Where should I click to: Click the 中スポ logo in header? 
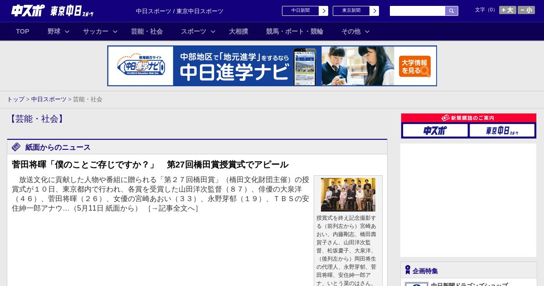(x=28, y=10)
